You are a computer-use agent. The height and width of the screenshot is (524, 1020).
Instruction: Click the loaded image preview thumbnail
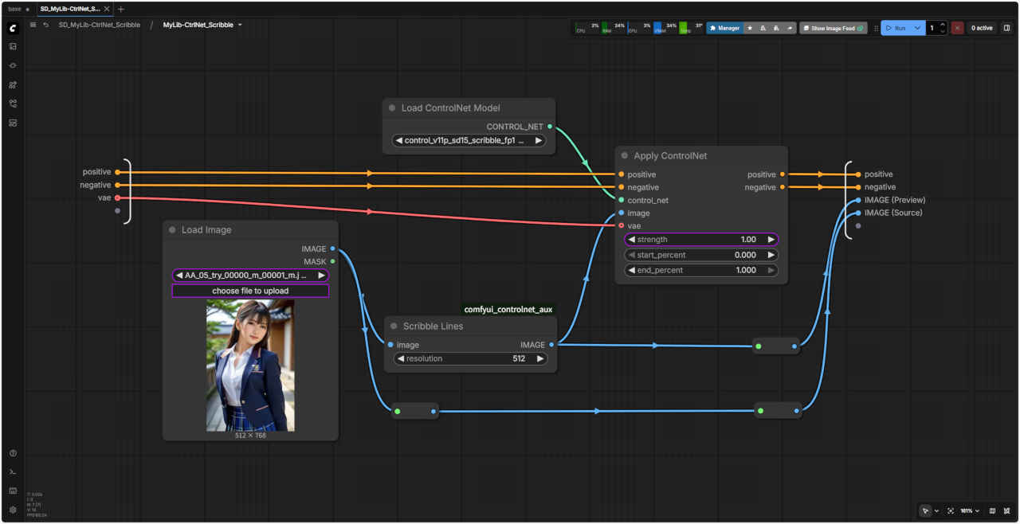point(250,366)
